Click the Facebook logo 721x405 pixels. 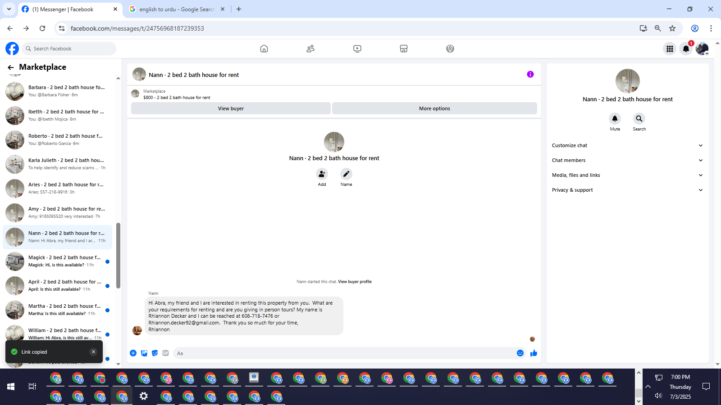12,49
